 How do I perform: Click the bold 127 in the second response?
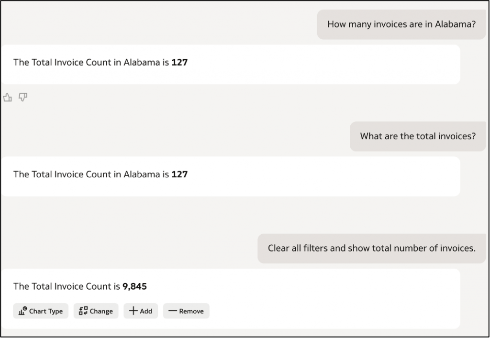pyautogui.click(x=179, y=174)
